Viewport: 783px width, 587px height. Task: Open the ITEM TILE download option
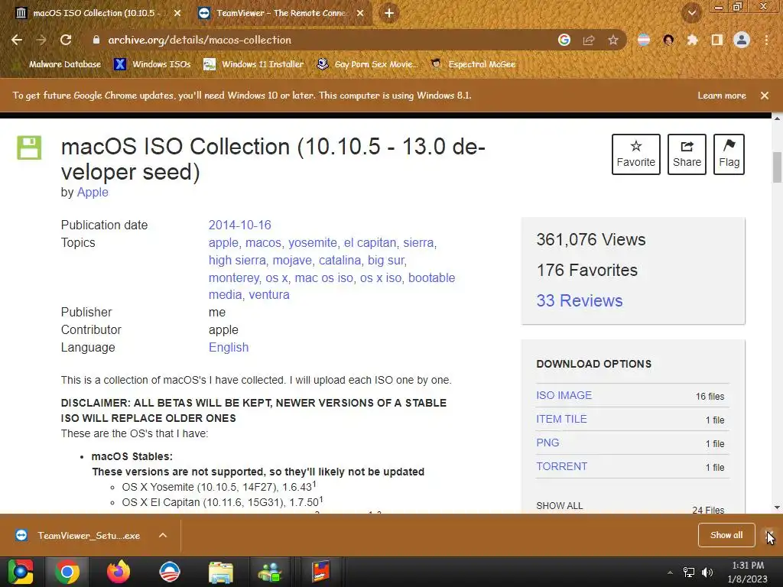[x=561, y=420]
